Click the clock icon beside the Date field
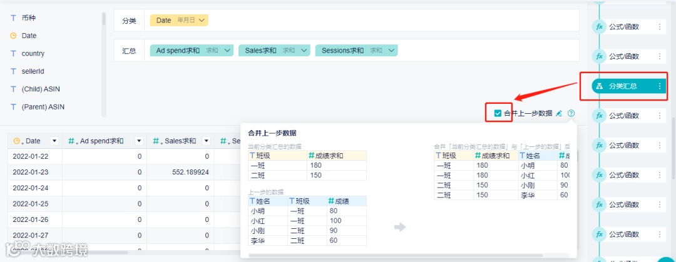The image size is (676, 262). [13, 36]
